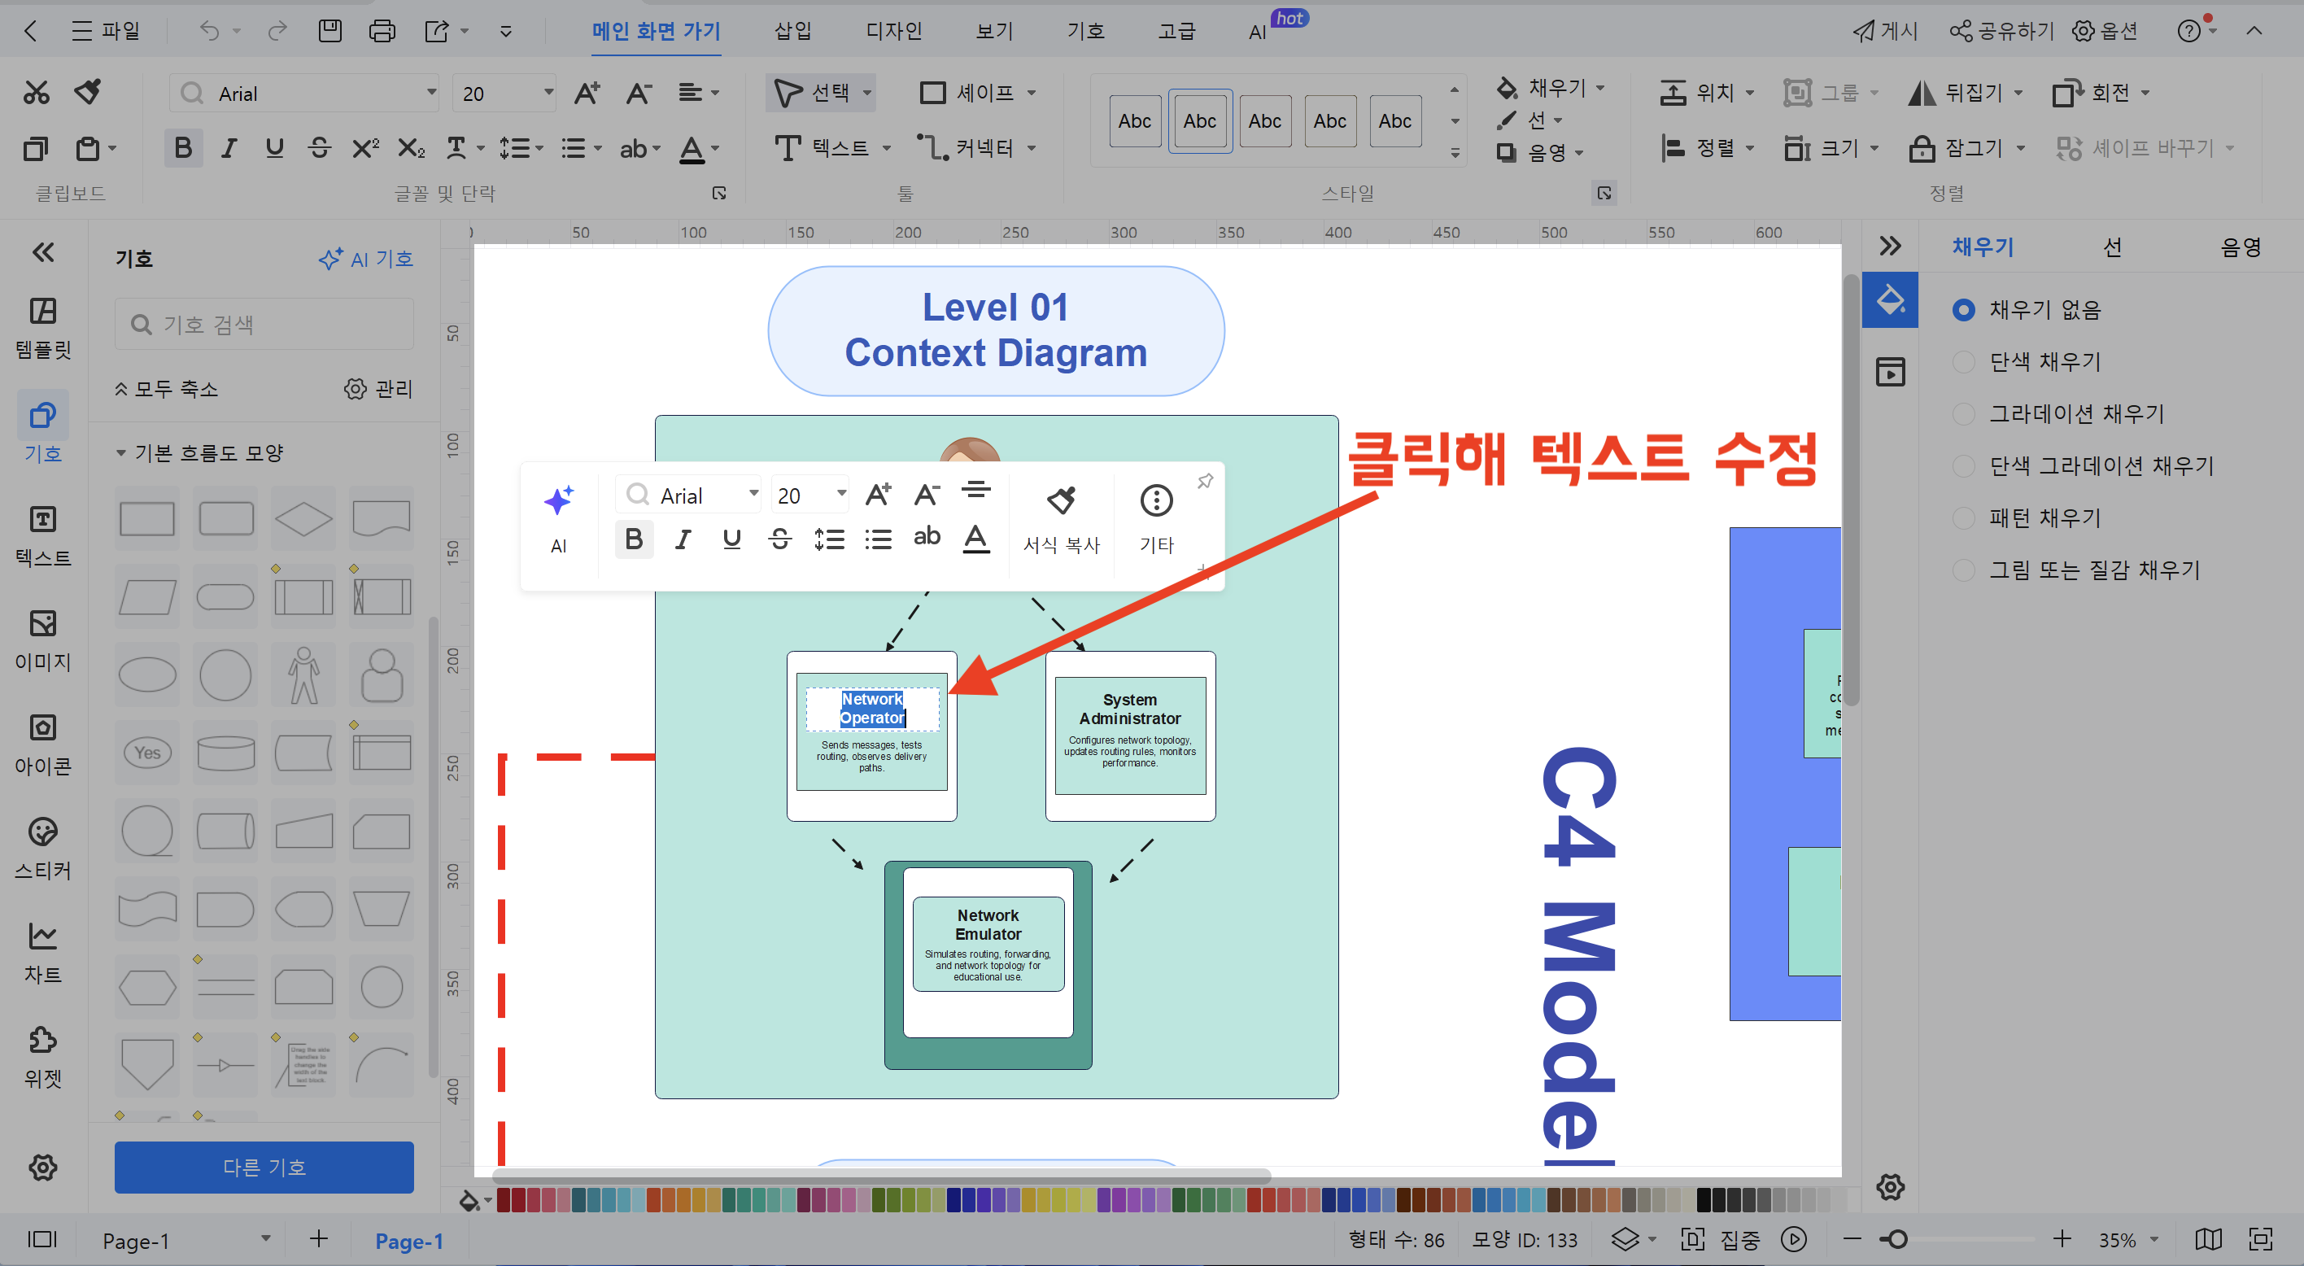Click the 공유하기 (Share) button
2304x1266 pixels.
[x=2001, y=31]
